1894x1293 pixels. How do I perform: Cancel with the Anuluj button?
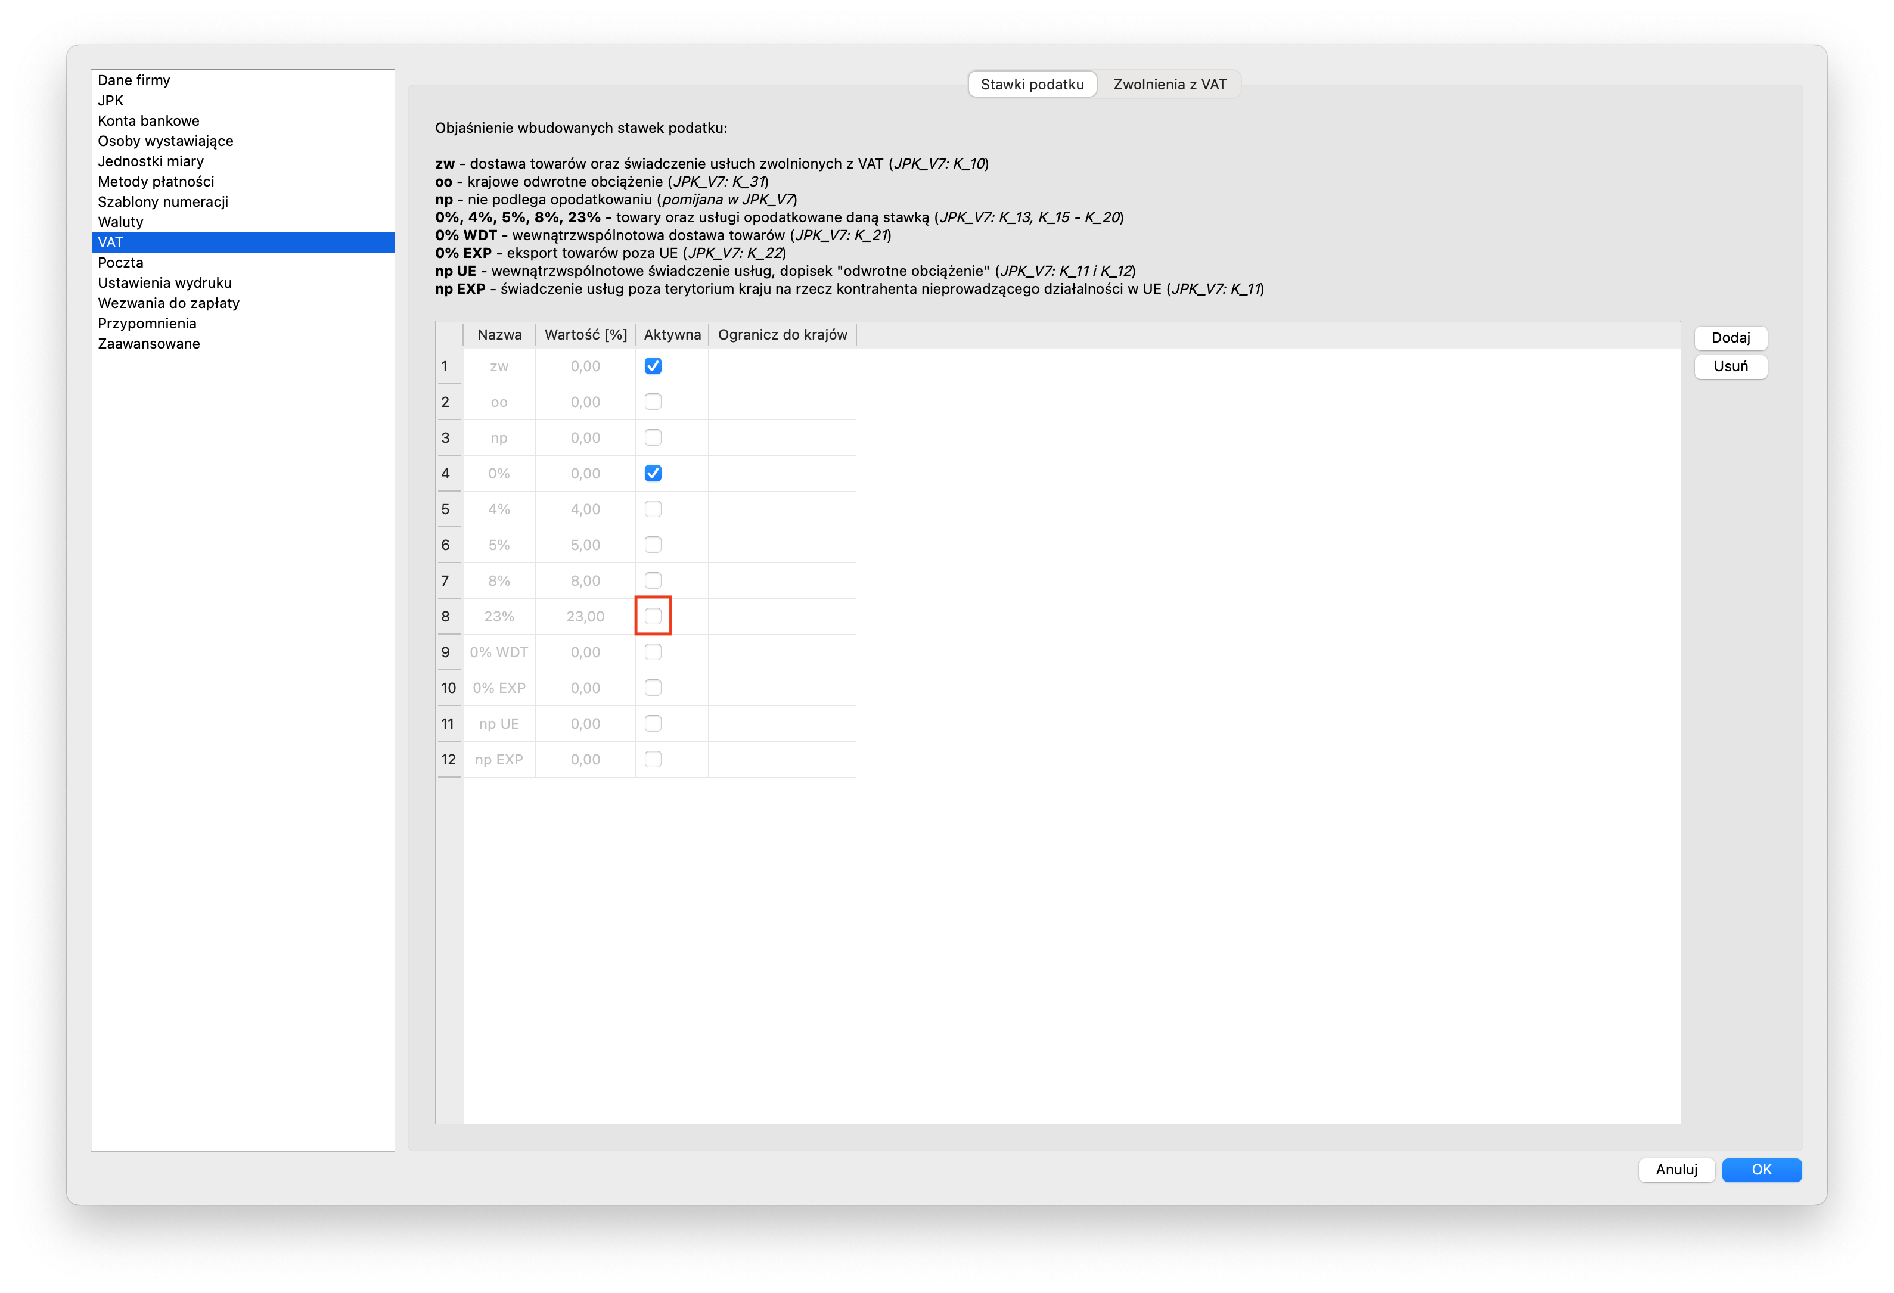pyautogui.click(x=1676, y=1170)
